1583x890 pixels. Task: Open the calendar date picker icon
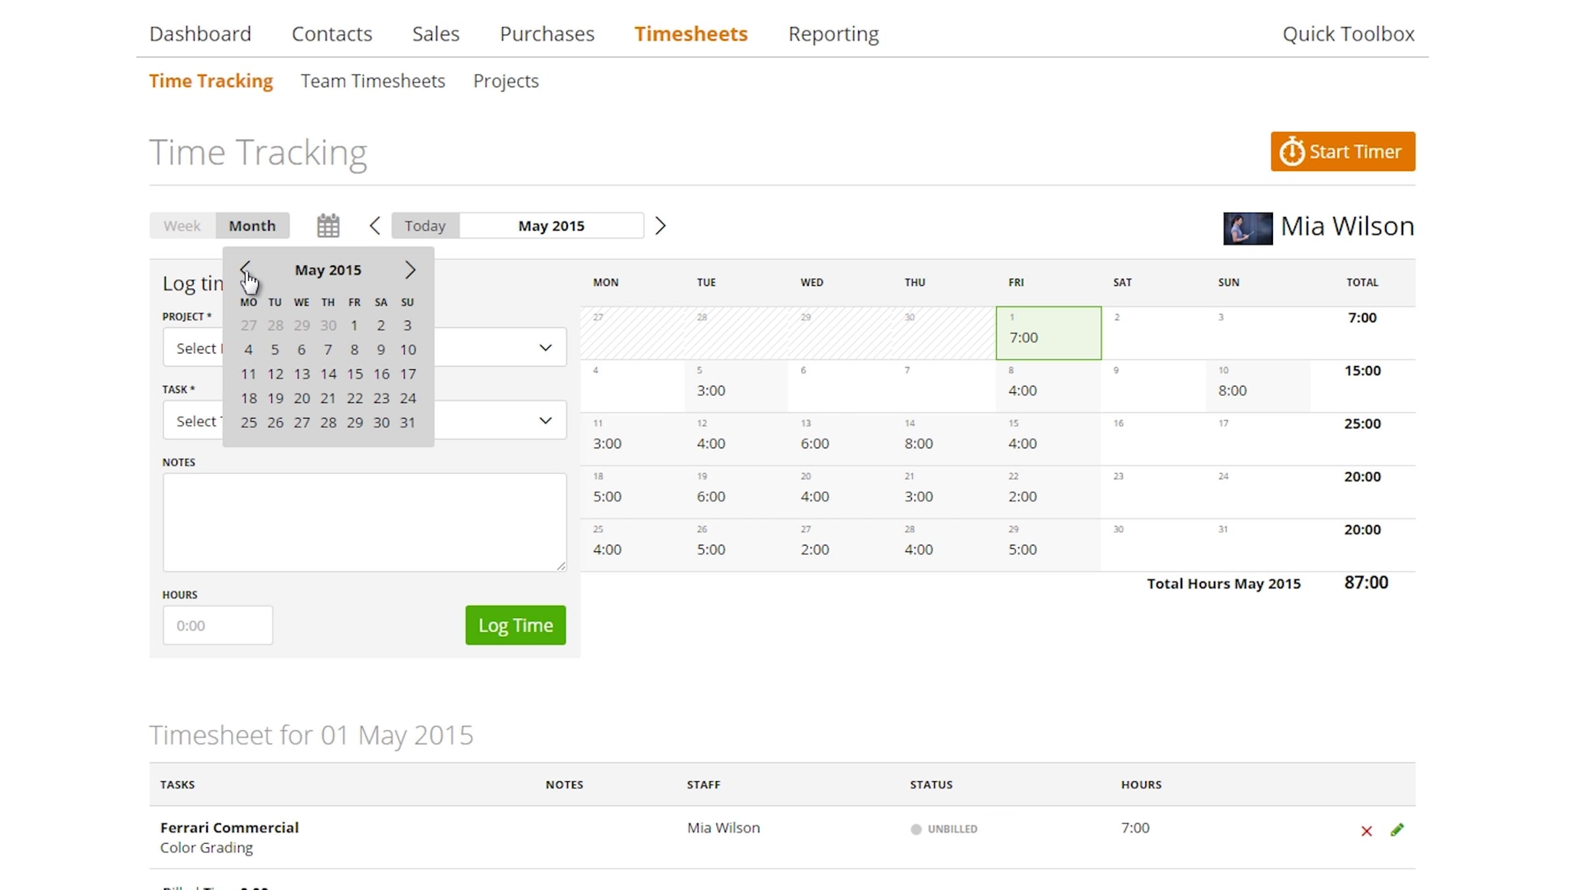click(328, 225)
